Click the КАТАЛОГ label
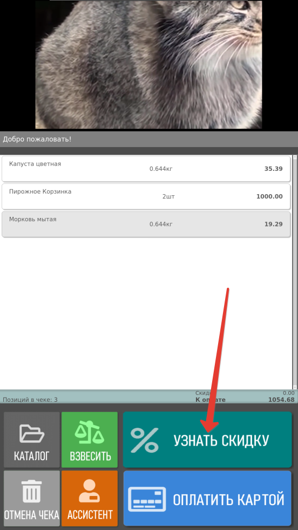This screenshot has width=298, height=530. 32,456
